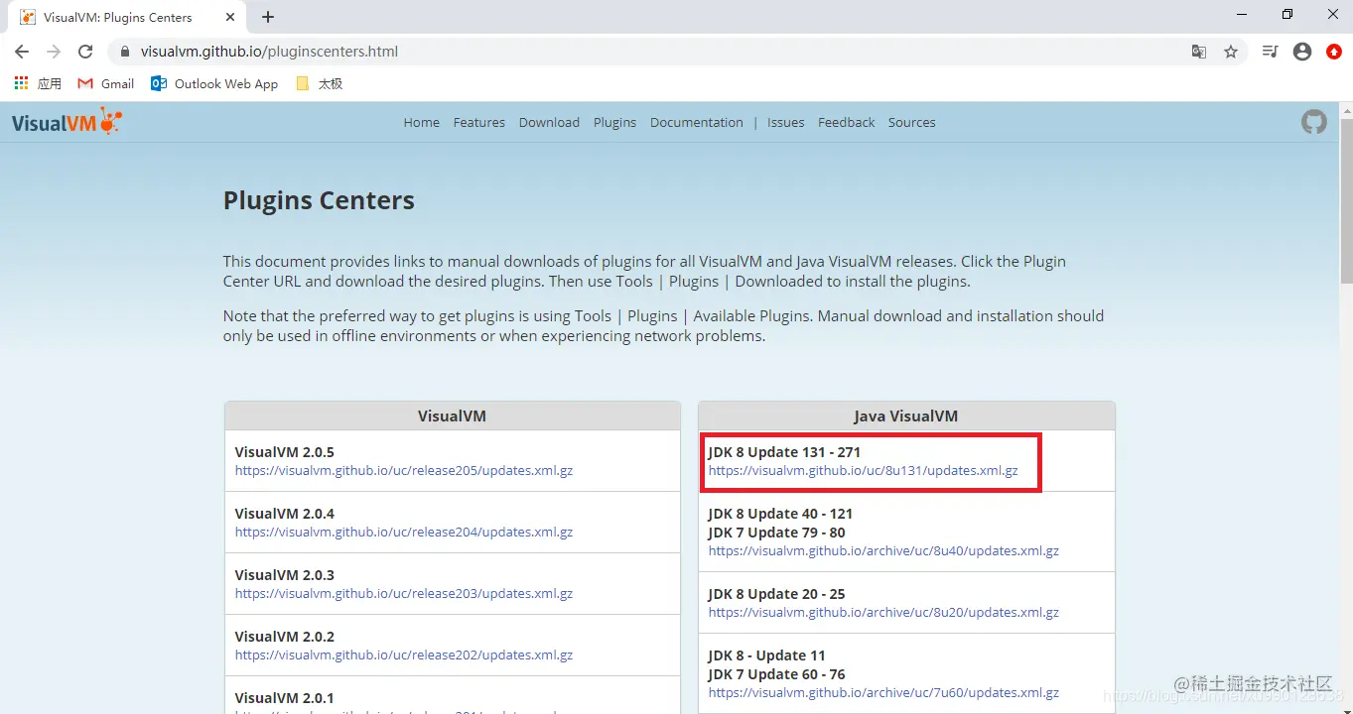This screenshot has width=1353, height=714.
Task: Click the 'VisualVM 2.0.1' heading
Action: click(x=285, y=698)
